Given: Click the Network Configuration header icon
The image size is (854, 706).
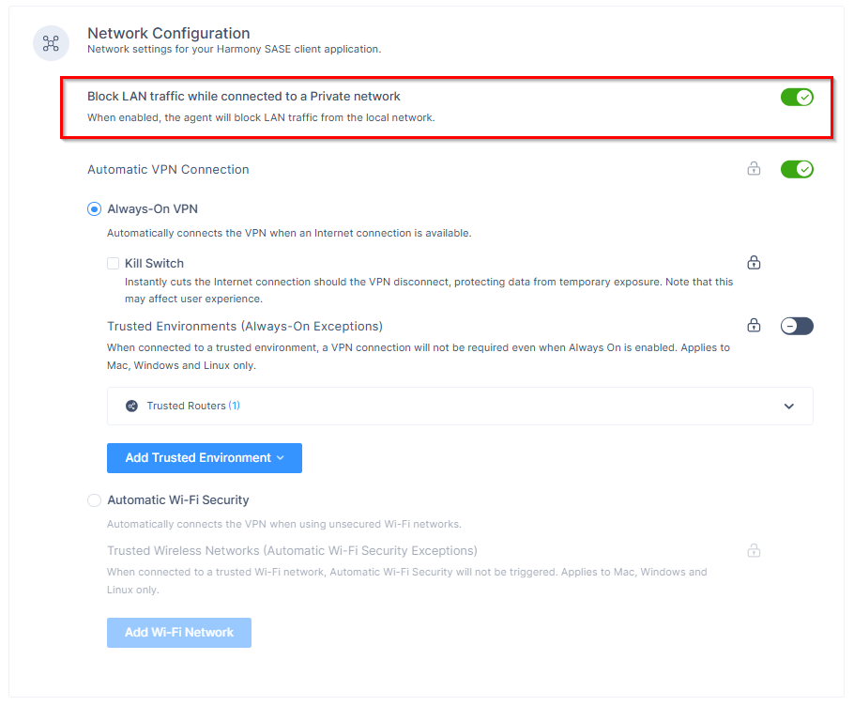Looking at the screenshot, I should click(x=51, y=43).
